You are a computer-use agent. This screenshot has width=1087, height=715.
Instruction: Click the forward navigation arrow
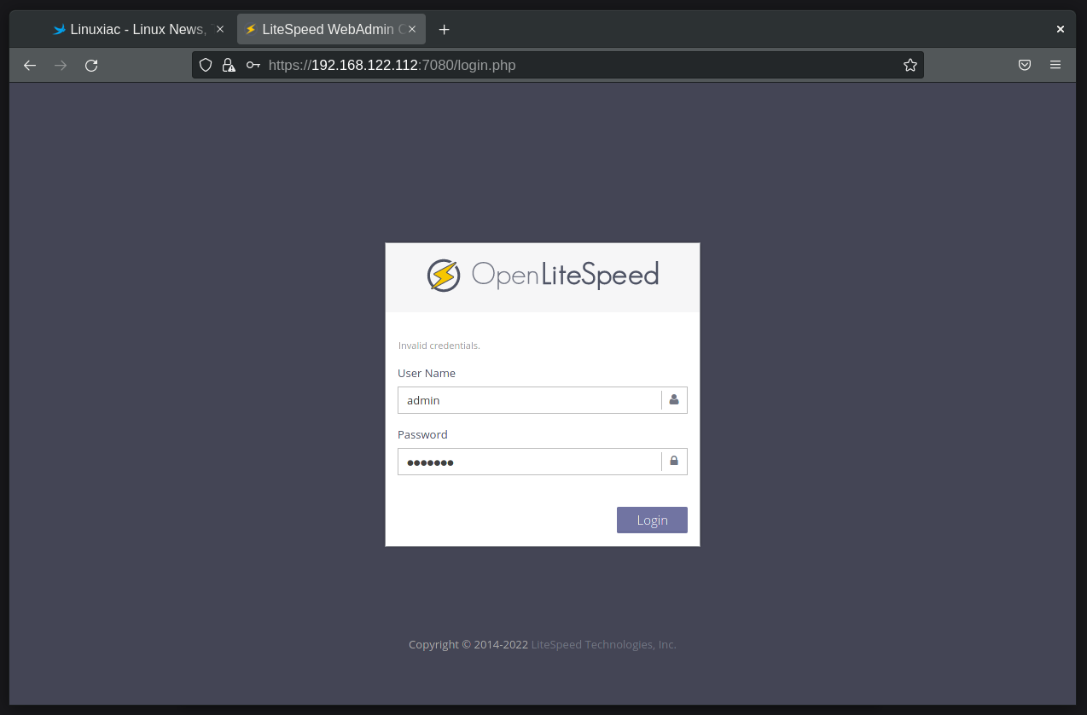pos(61,65)
